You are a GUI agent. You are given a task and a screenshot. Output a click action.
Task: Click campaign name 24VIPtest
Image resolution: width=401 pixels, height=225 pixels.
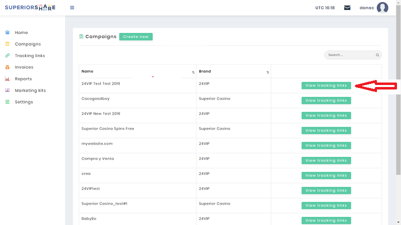(x=91, y=188)
